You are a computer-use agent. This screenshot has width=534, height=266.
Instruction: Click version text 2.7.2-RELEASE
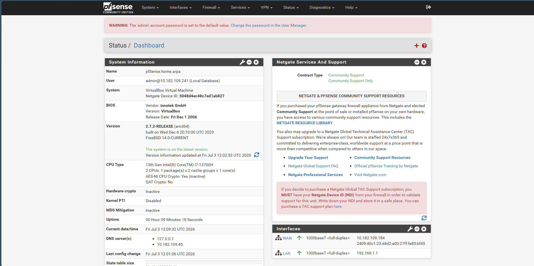tap(159, 127)
